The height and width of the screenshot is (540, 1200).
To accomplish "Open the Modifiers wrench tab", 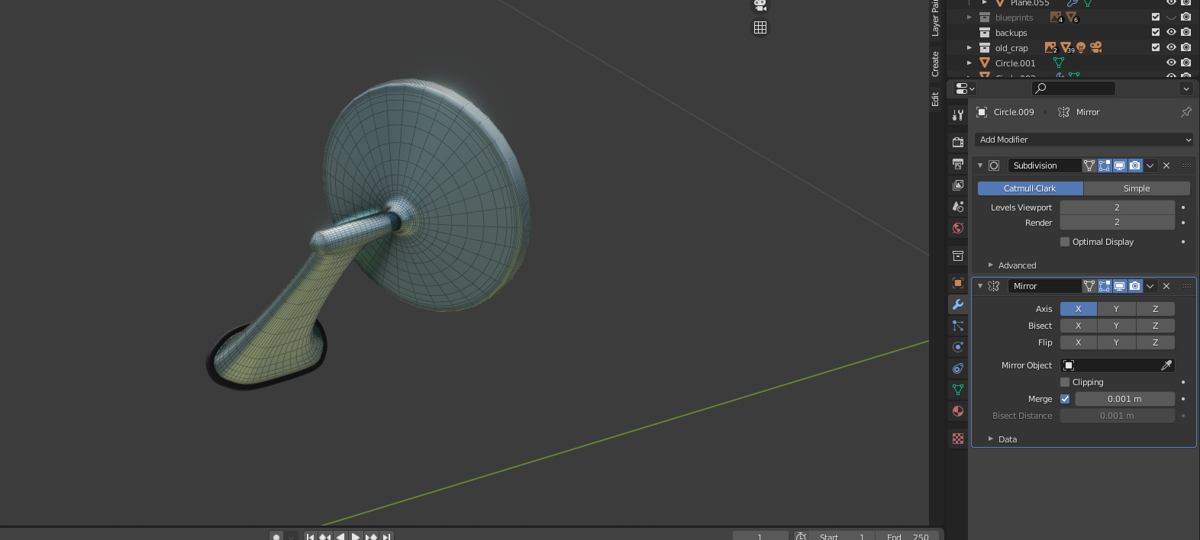I will click(x=958, y=304).
